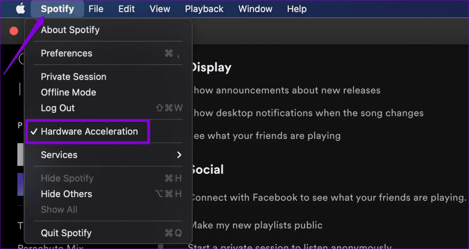The image size is (469, 249).
Task: Open the Edit menu
Action: 126,9
